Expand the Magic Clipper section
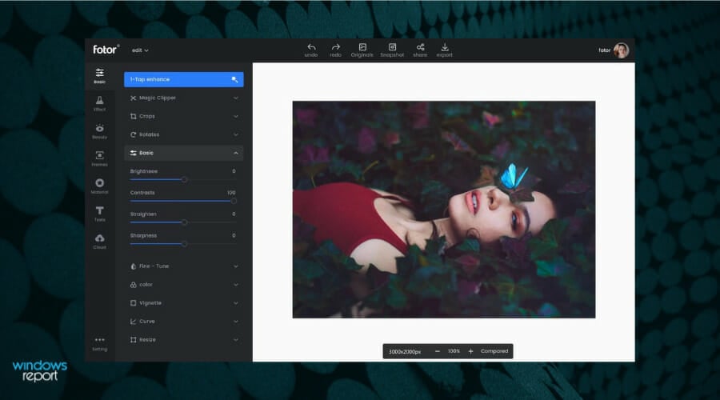 184,98
